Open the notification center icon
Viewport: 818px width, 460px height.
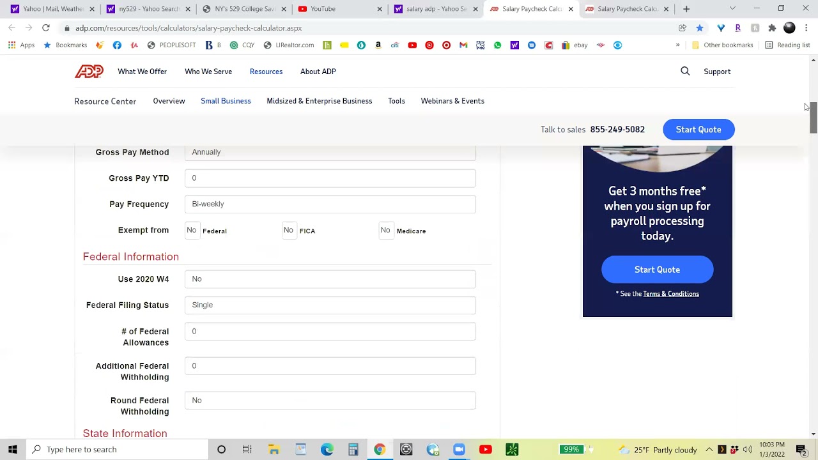tap(801, 449)
